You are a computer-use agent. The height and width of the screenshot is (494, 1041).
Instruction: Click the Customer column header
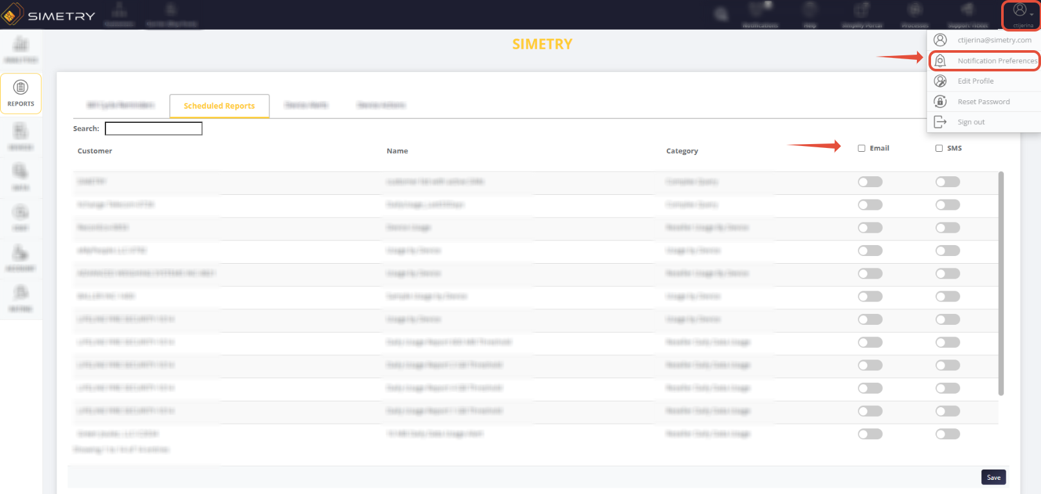[95, 151]
